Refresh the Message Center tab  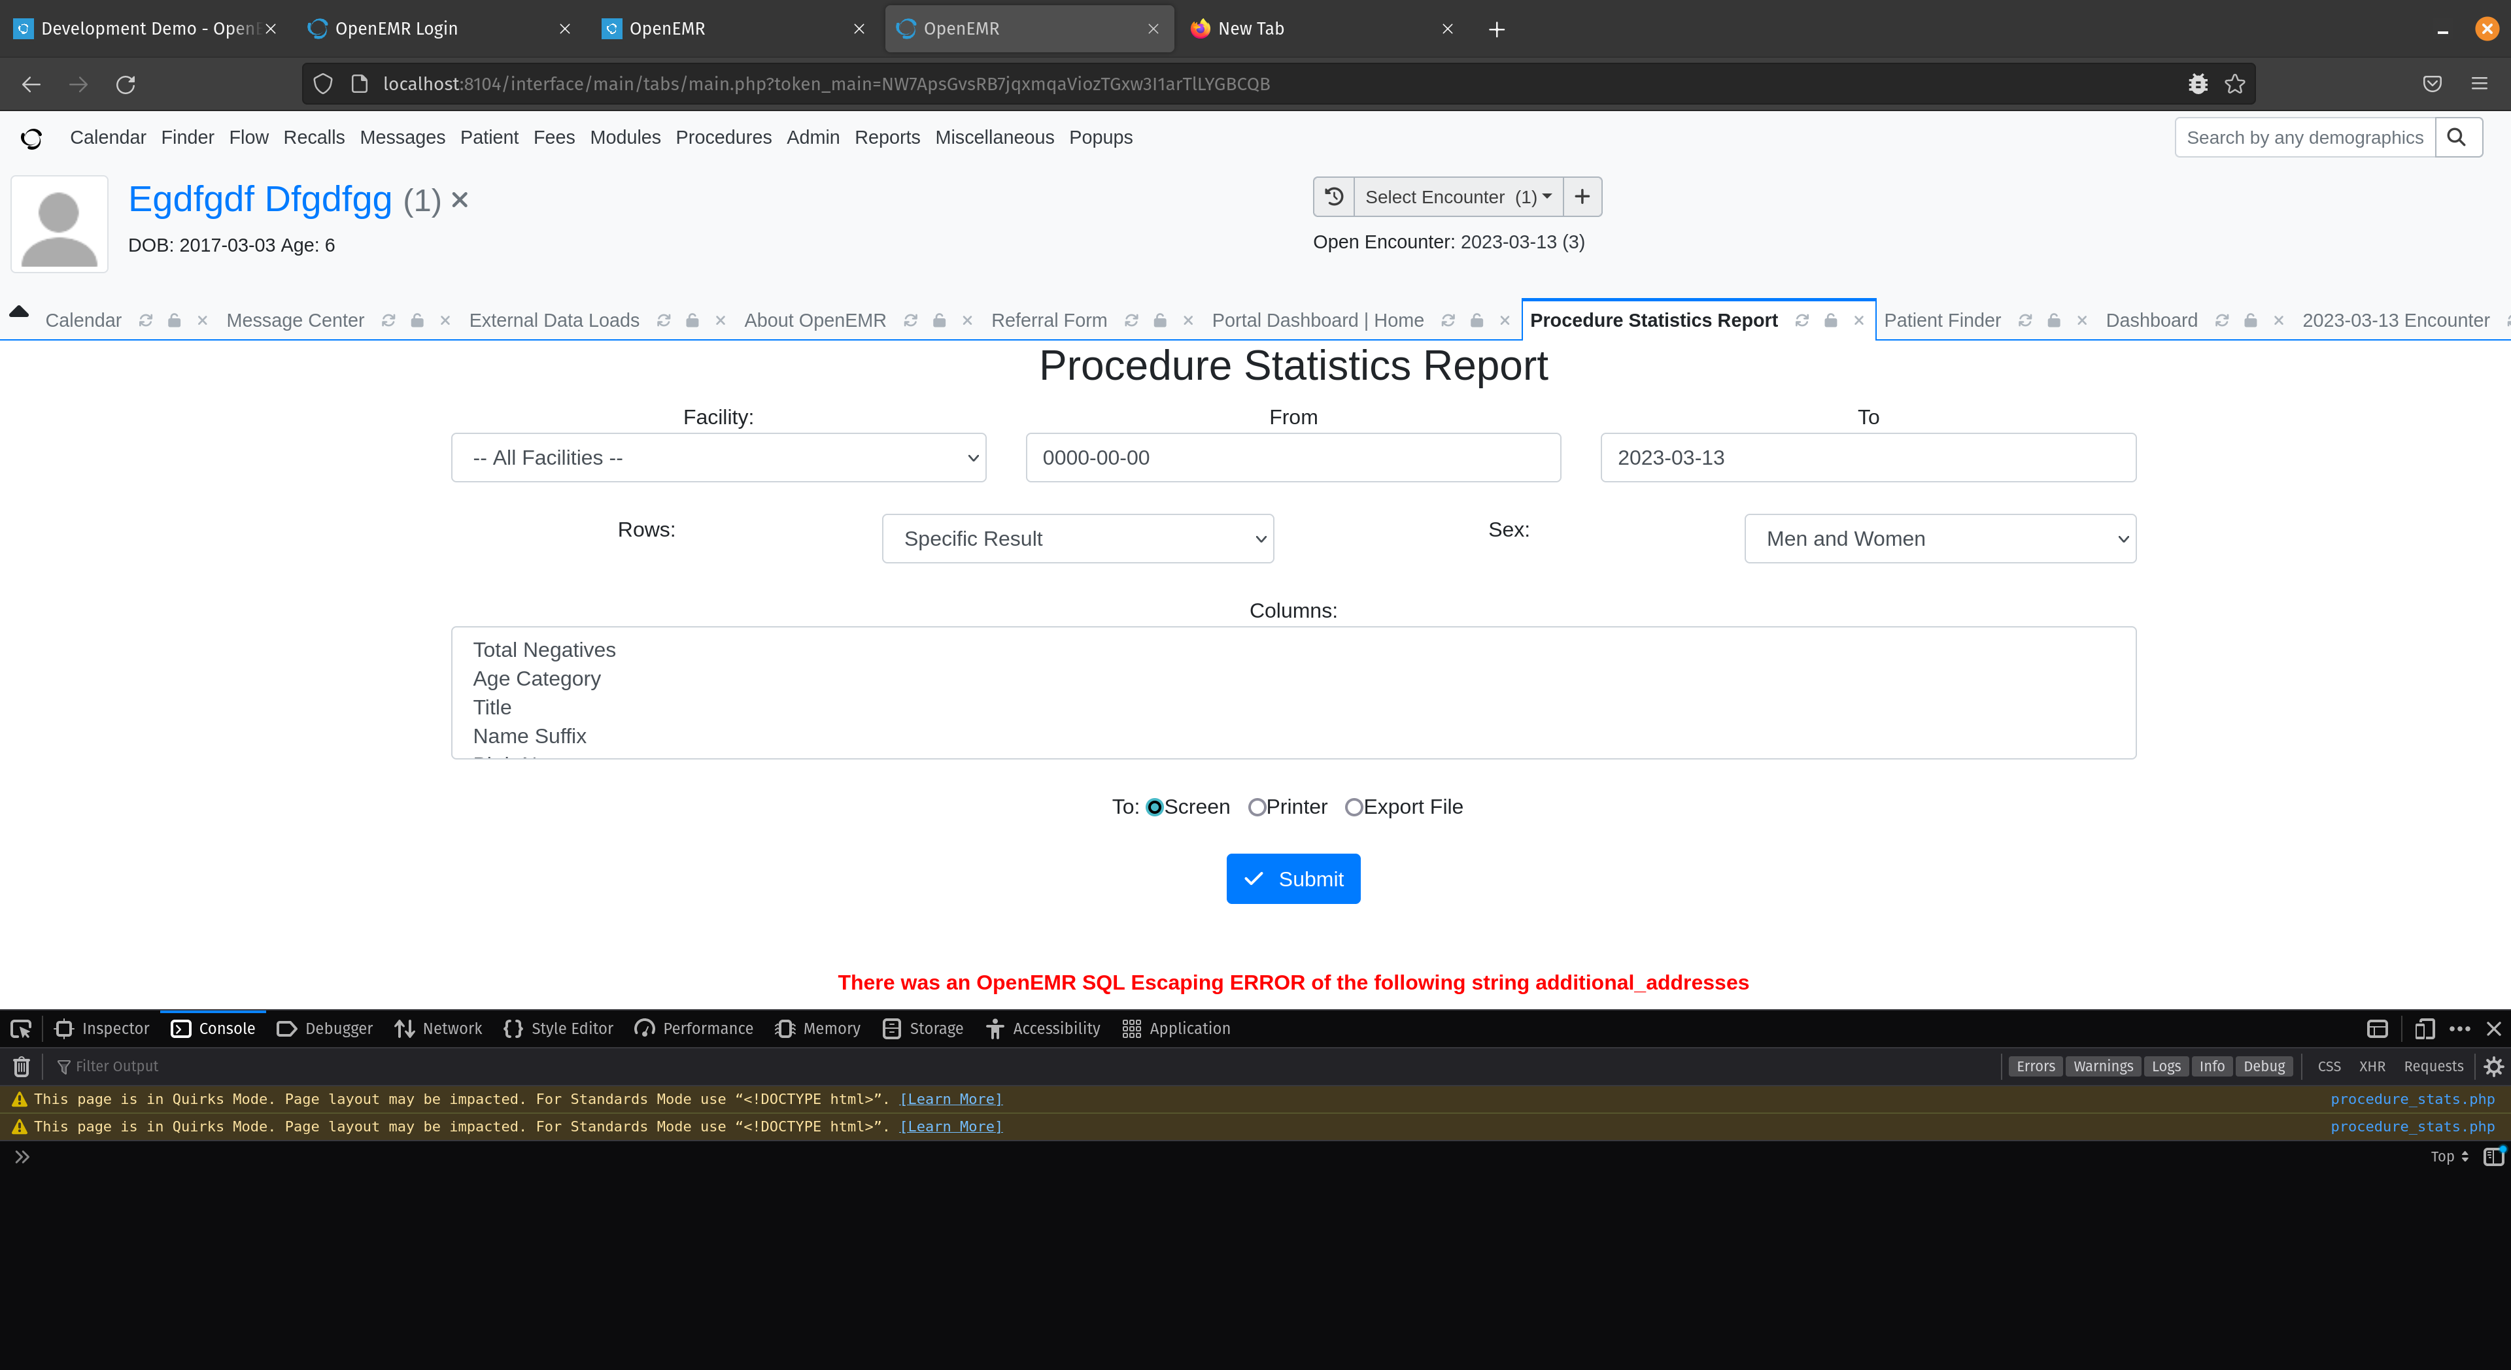pos(388,320)
